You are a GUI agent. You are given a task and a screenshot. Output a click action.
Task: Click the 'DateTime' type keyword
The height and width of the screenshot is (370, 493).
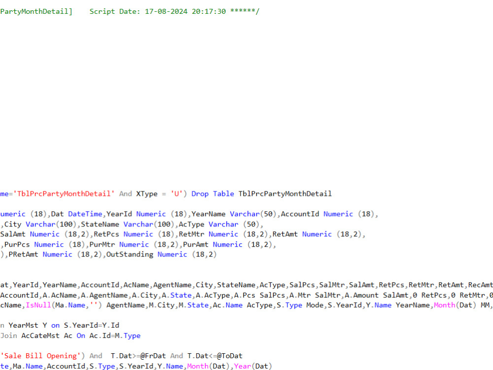[x=85, y=214]
